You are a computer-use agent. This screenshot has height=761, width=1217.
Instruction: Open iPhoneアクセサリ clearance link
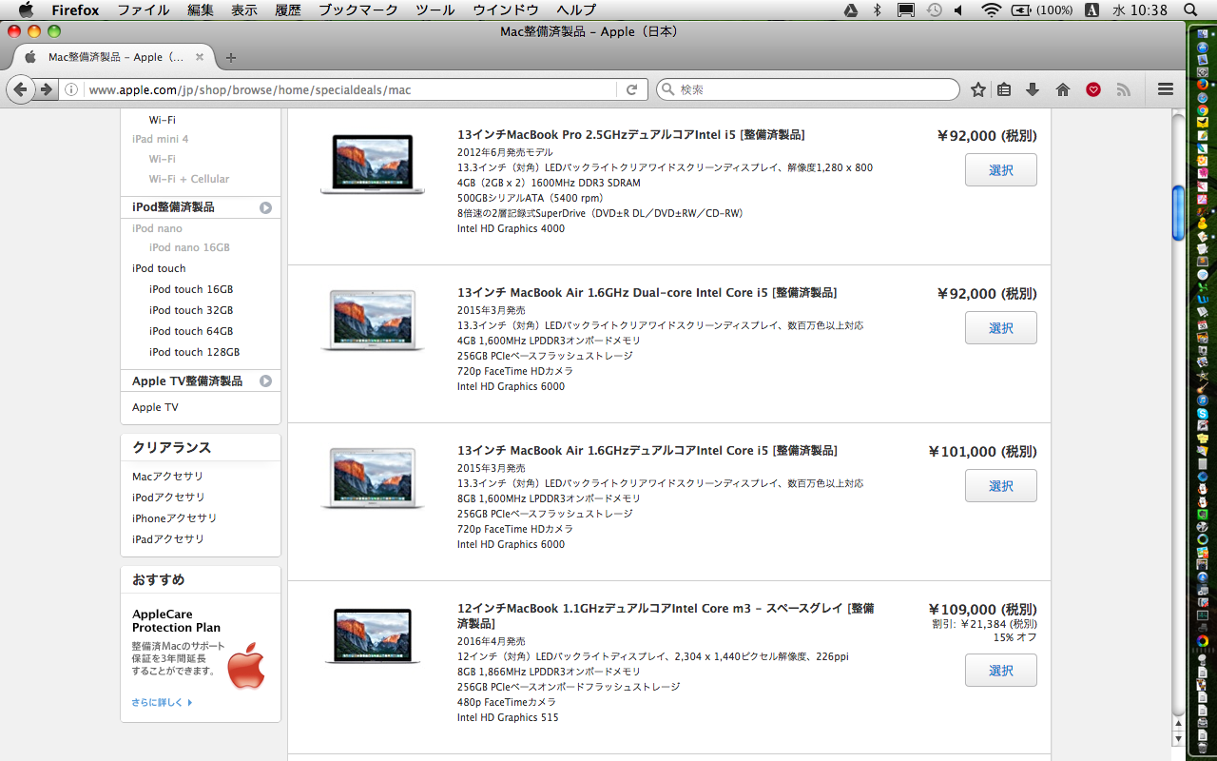tap(174, 518)
